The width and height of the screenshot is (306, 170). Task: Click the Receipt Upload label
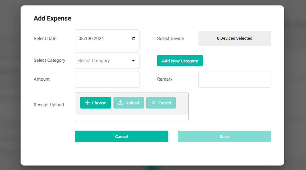tap(49, 105)
